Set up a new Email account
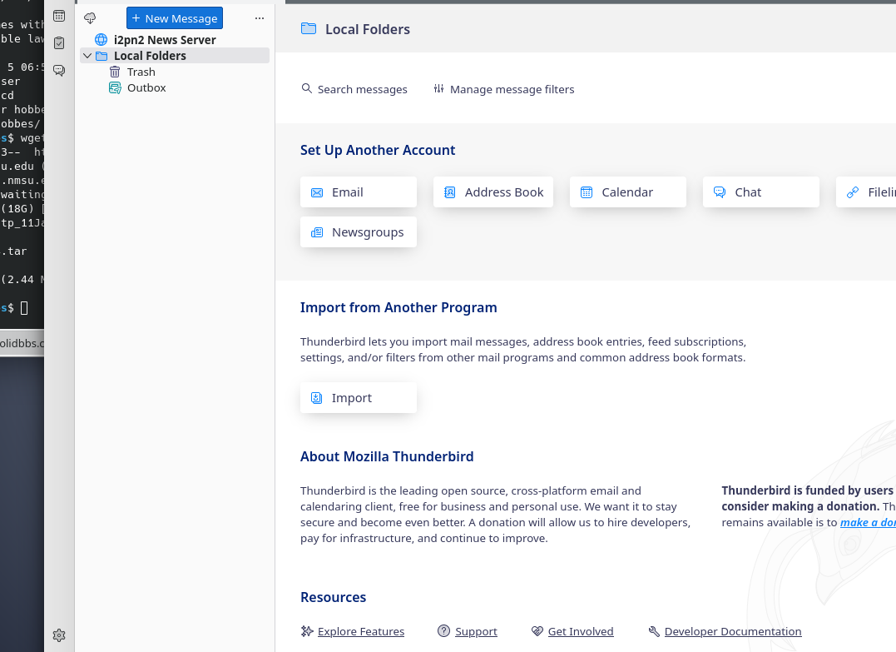896x652 pixels. 359,192
